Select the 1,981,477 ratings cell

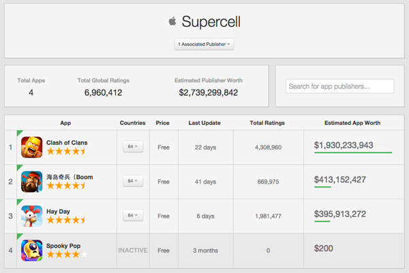click(268, 216)
